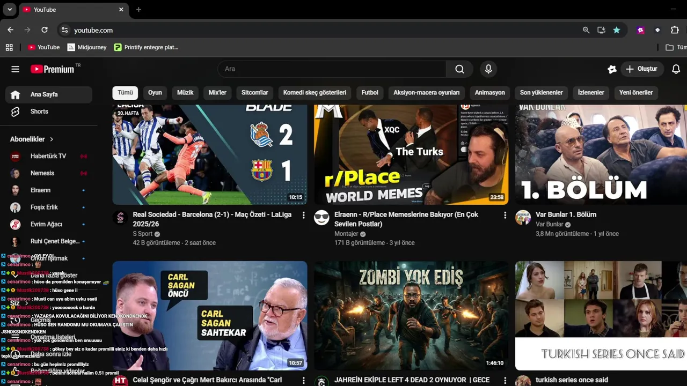Screen dimensions: 687x386
Task: Click the search magnifier button
Action: point(459,69)
